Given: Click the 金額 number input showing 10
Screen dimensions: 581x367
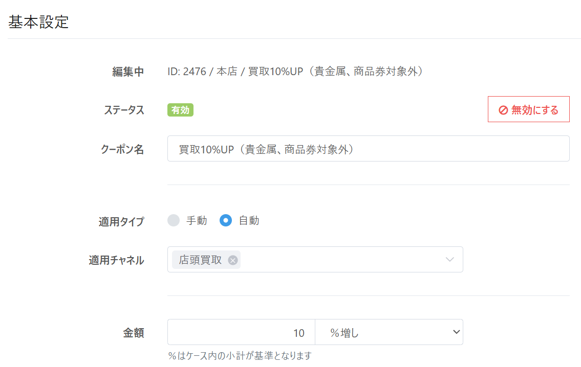Looking at the screenshot, I should point(241,333).
